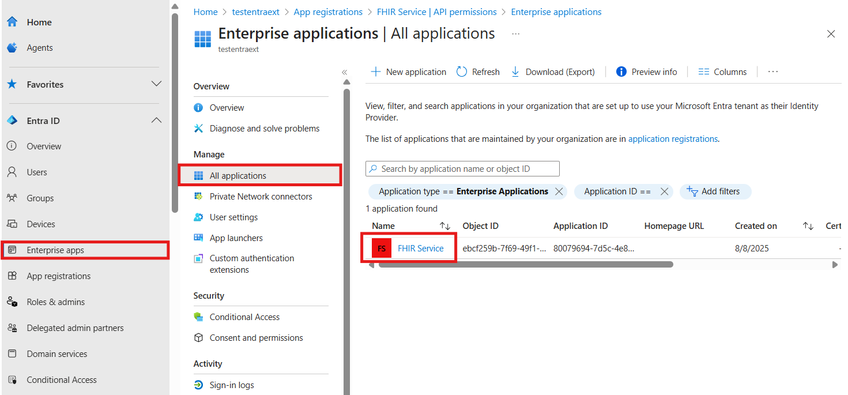Click the application registrations link
Viewport: 848px width, 395px height.
[673, 138]
